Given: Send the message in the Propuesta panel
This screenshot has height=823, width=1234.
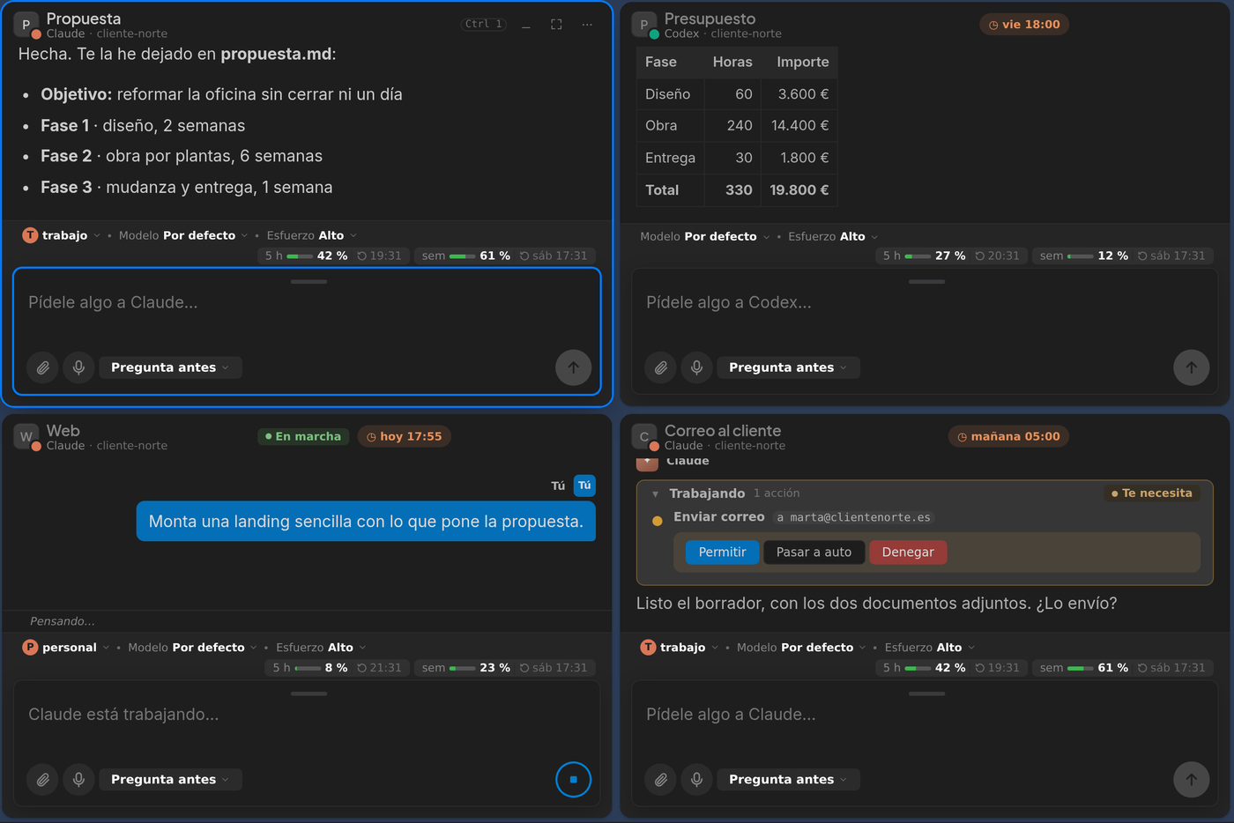Looking at the screenshot, I should tap(573, 367).
